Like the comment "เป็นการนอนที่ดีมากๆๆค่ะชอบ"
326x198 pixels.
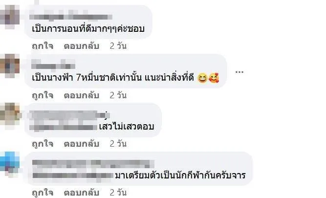coord(43,46)
